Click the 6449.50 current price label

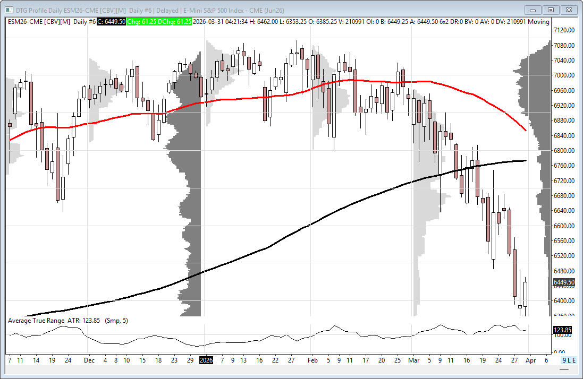[563, 282]
